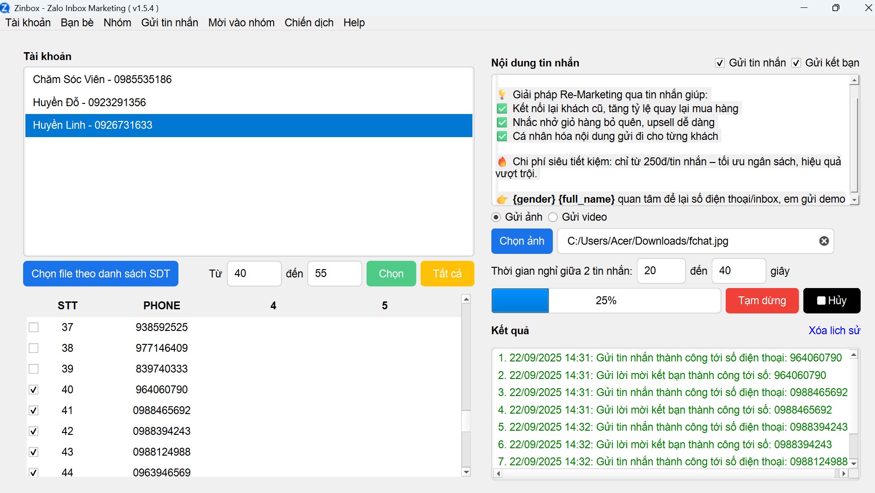Click the 25% progress bar
Image resolution: width=875 pixels, height=493 pixels.
606,301
